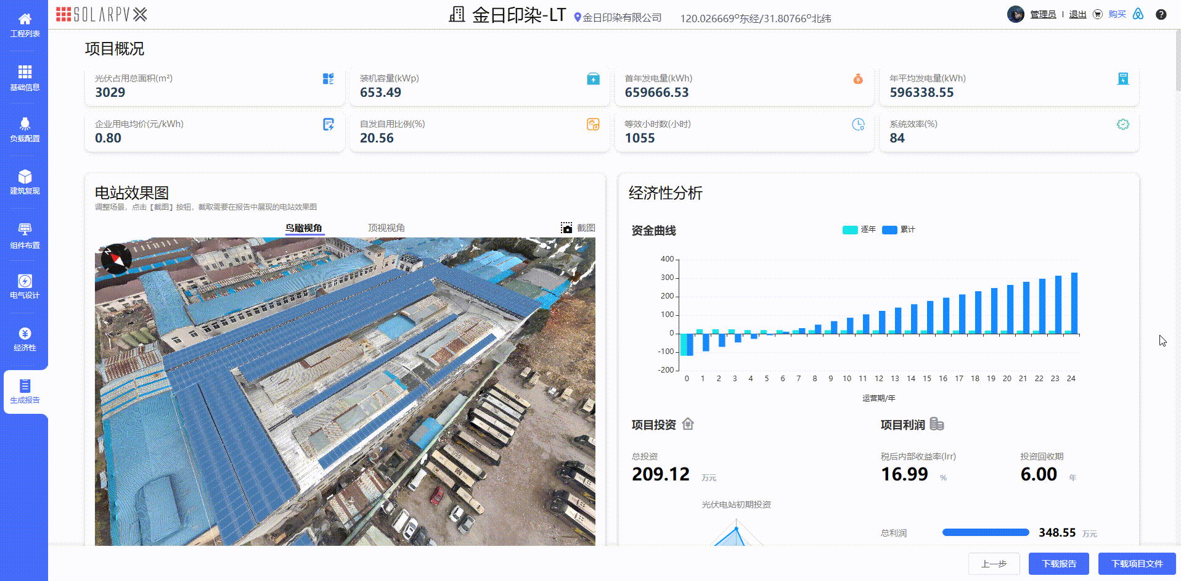Screen dimensions: 1181x581
Task: Open 负载配置 in the sidebar
Action: point(25,130)
